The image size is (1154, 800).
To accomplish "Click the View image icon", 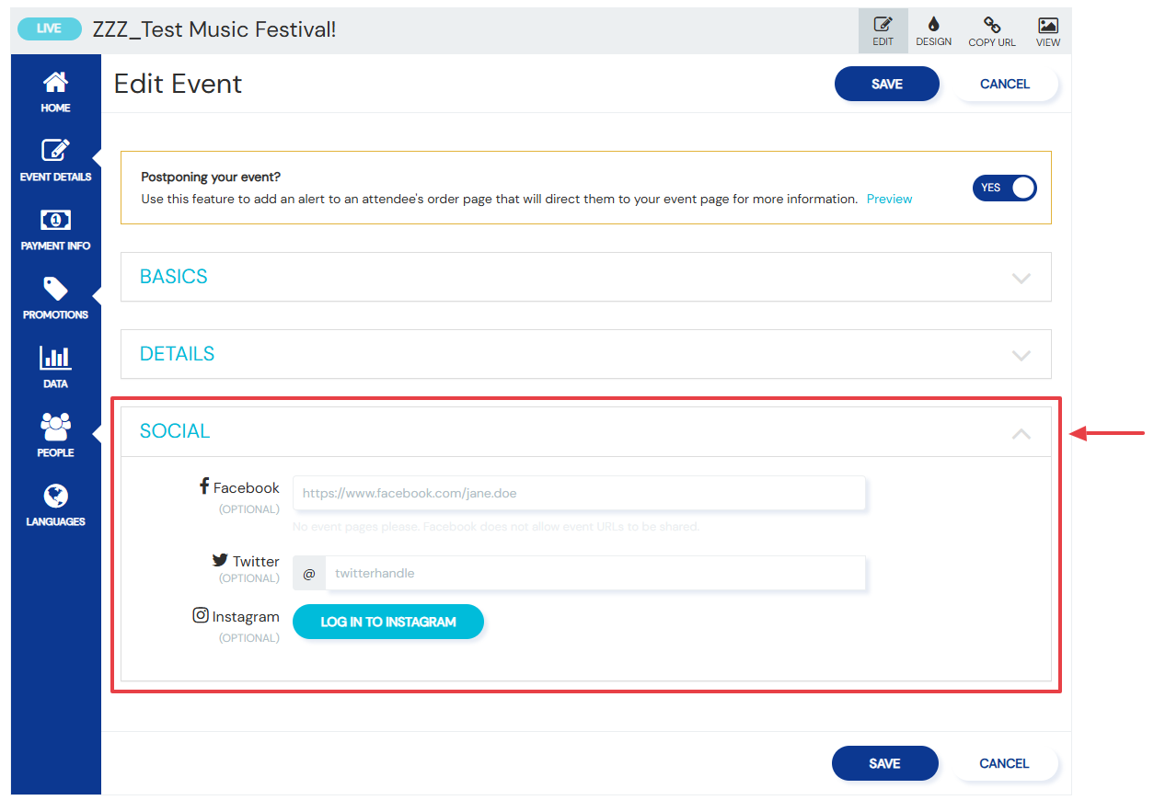I will click(1047, 25).
